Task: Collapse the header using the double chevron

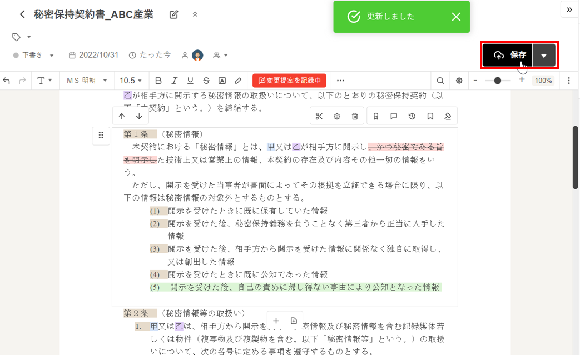Action: pos(195,14)
